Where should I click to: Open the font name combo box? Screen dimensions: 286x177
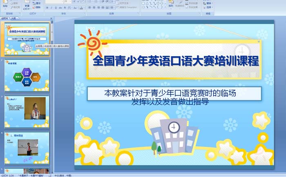pyautogui.click(x=54, y=2)
